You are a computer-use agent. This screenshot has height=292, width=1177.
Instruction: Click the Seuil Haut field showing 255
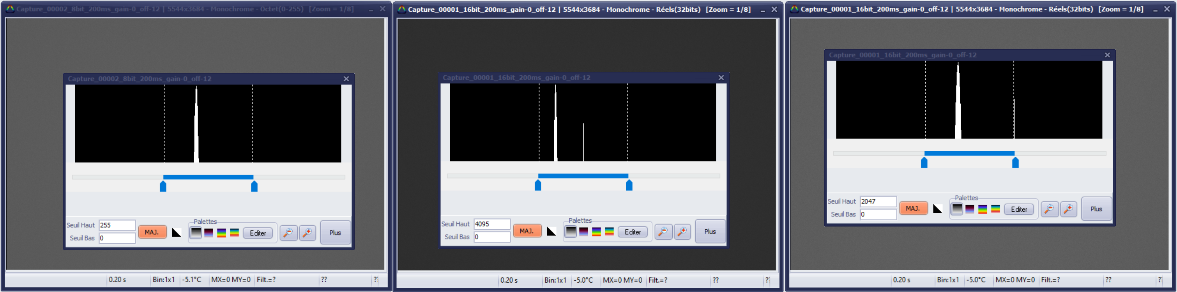pyautogui.click(x=117, y=225)
